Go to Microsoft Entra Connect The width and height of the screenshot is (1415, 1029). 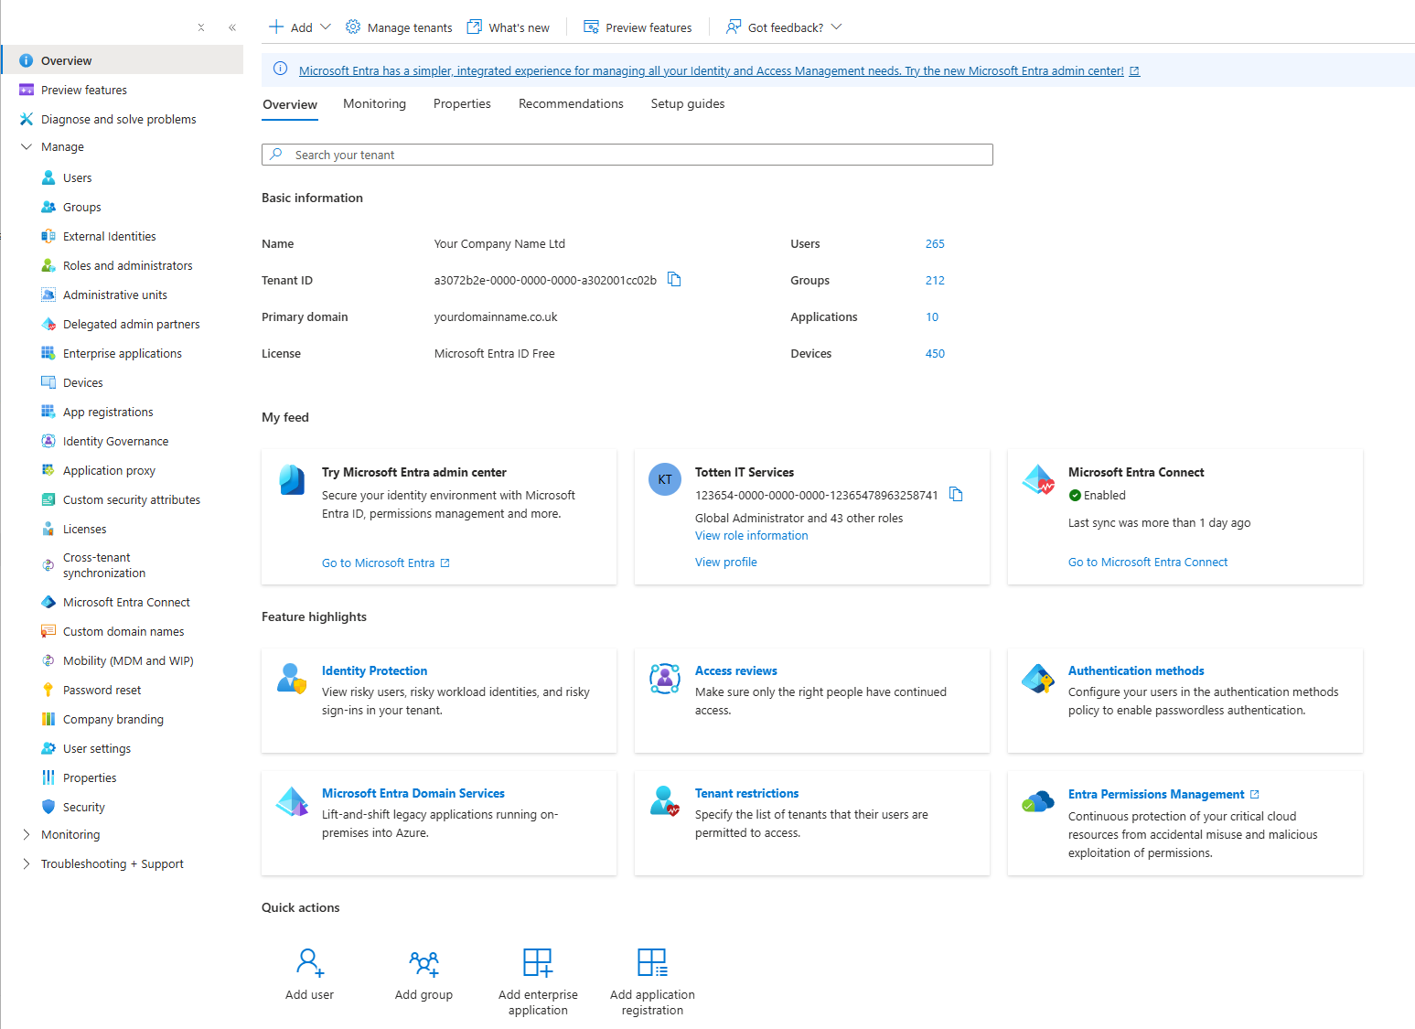1147,562
